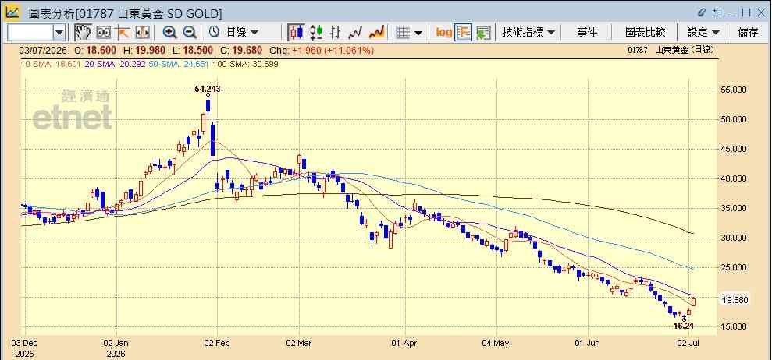Open the stock code combo box arrow
Viewport: 772px width, 360px height.
59,33
